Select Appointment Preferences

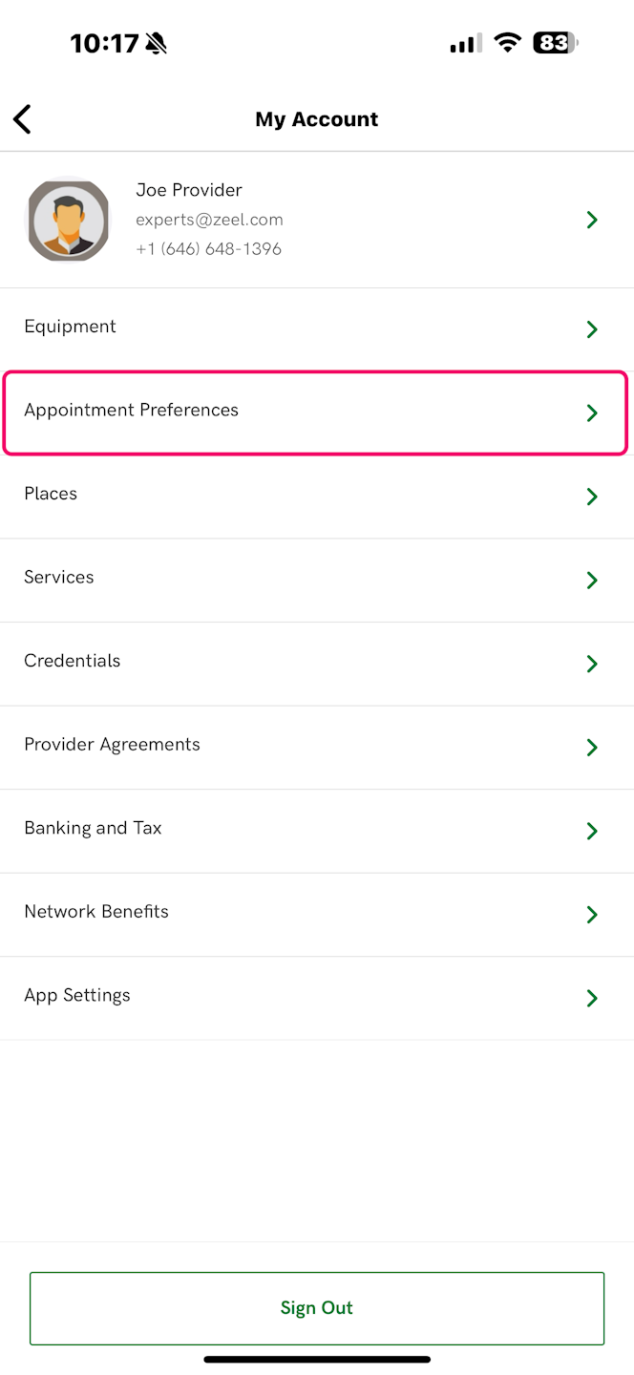[132, 411]
